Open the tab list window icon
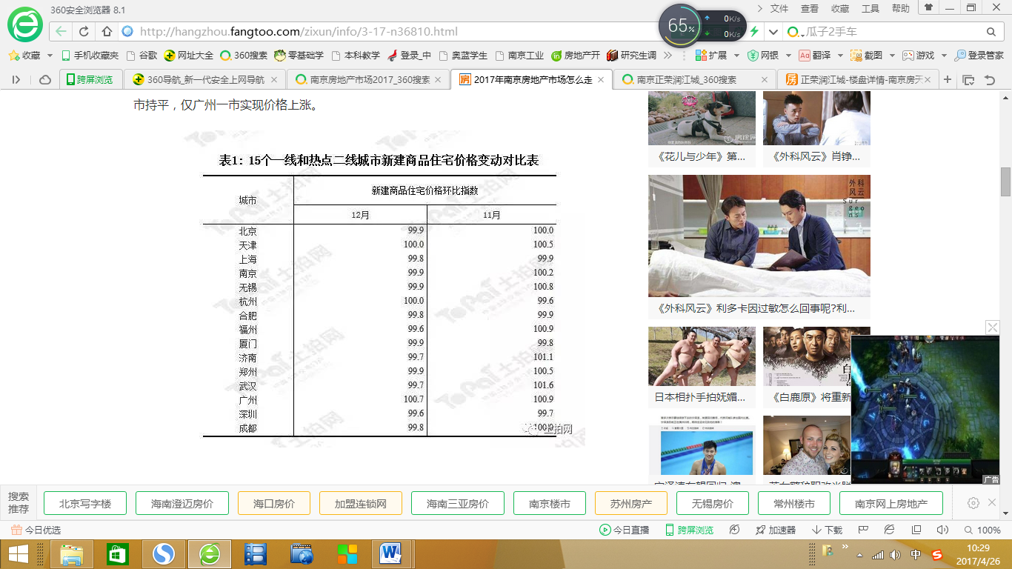Viewport: 1012px width, 569px height. pyautogui.click(x=968, y=79)
